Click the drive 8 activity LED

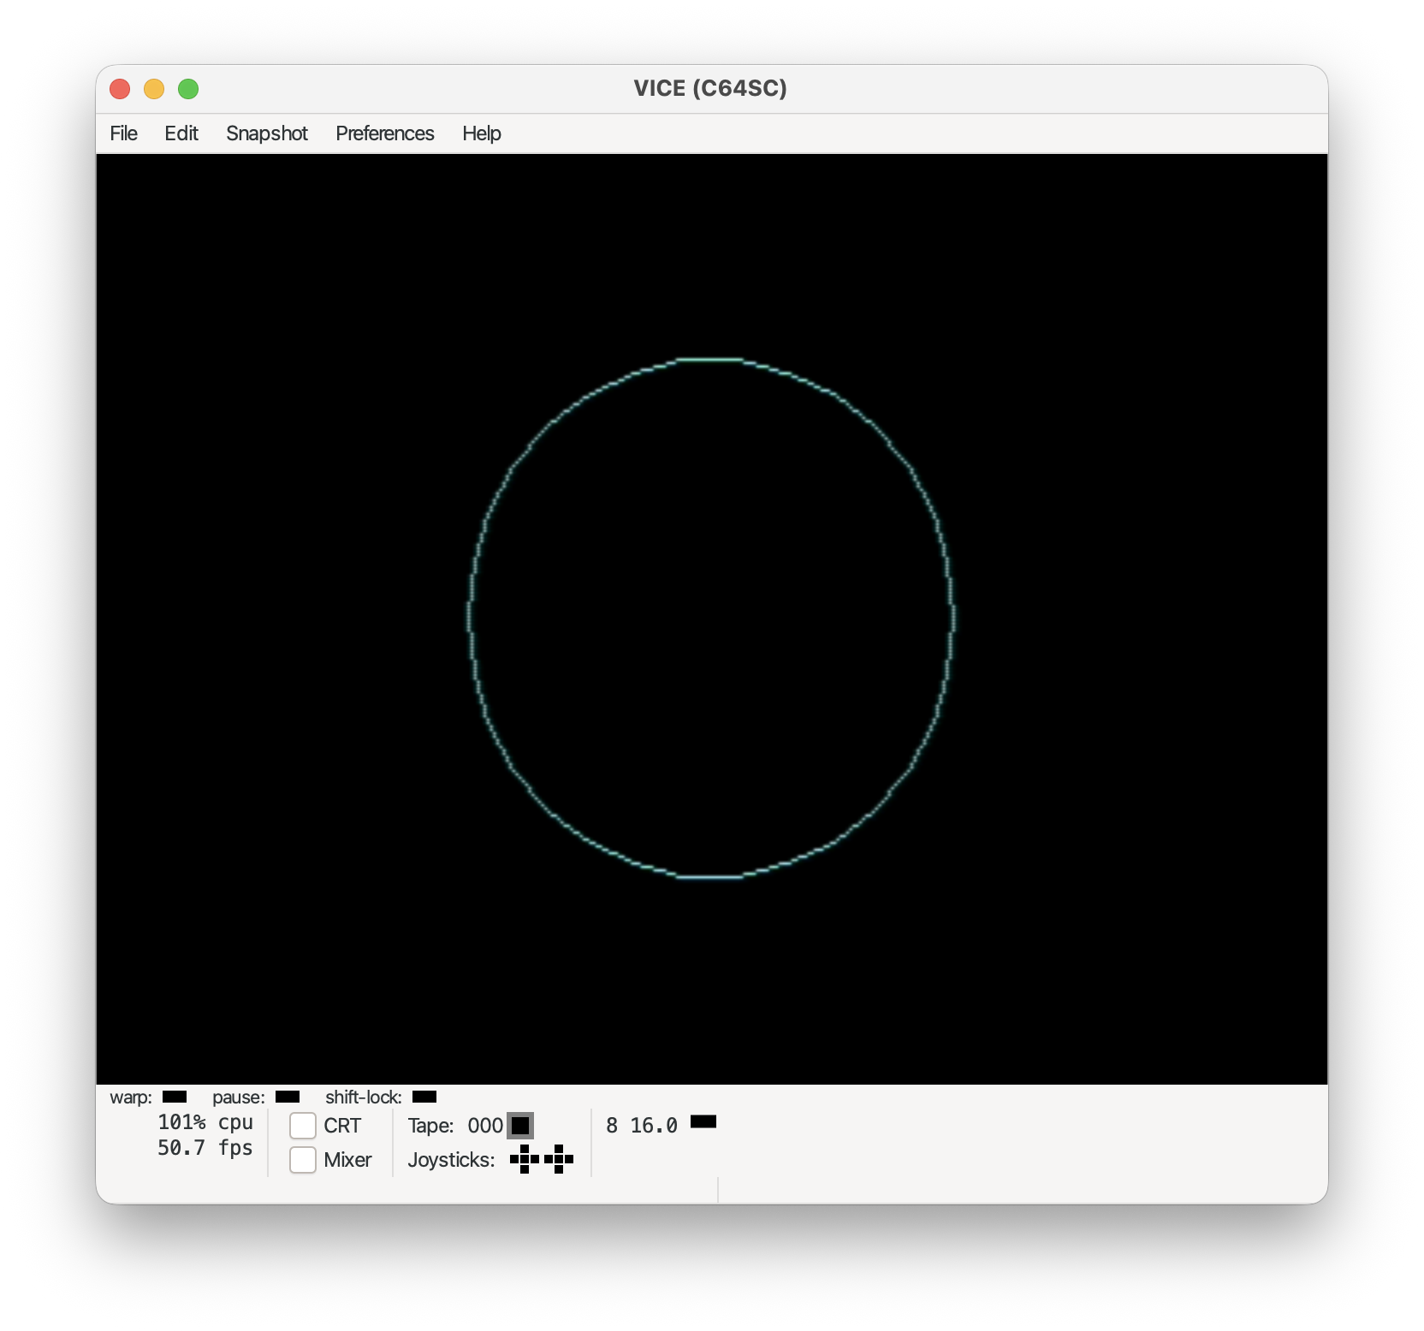(703, 1121)
